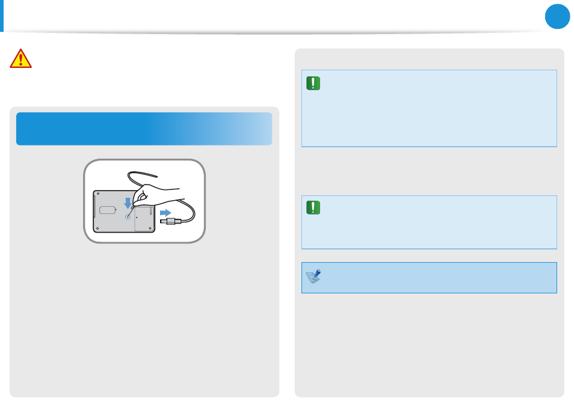
Task: Click the red warning triangle icon
Action: point(21,58)
